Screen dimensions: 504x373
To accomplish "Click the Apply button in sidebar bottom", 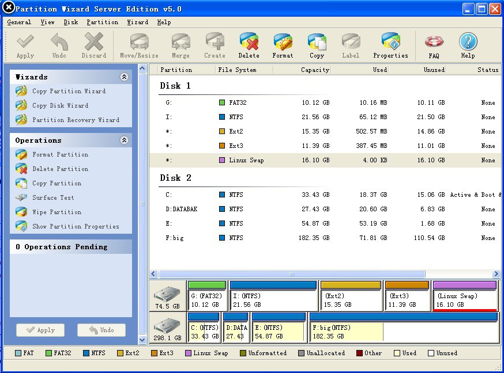I will (x=40, y=330).
